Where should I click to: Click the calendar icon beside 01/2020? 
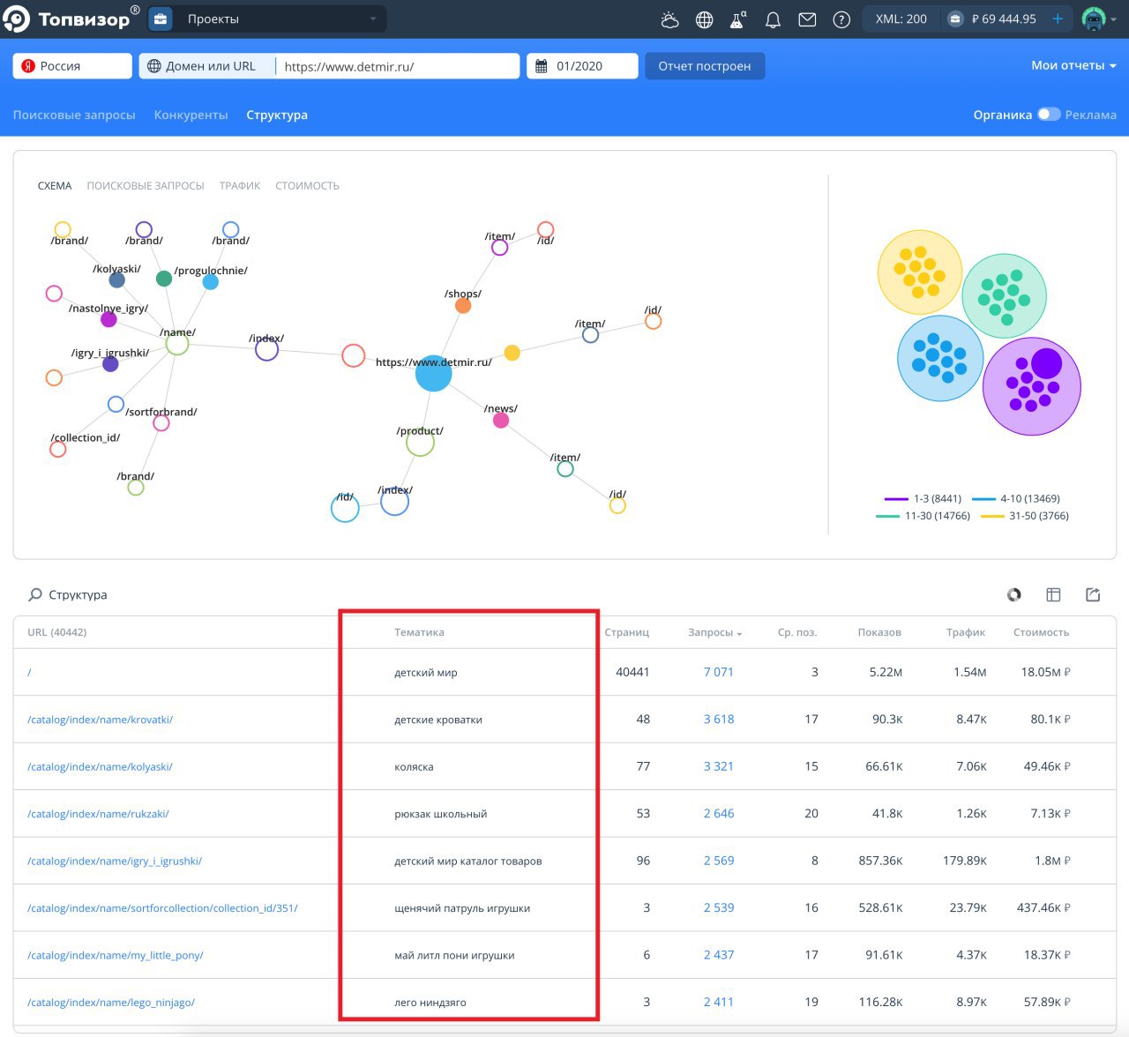point(542,66)
